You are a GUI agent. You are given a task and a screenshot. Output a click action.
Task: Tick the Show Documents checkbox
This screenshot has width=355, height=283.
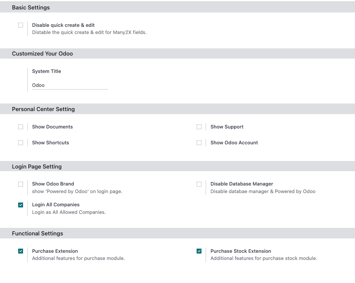pos(20,127)
